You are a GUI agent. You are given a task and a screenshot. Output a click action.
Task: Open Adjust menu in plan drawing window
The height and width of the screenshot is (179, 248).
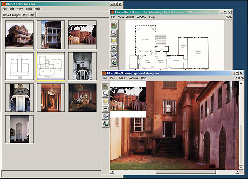pyautogui.click(x=130, y=17)
